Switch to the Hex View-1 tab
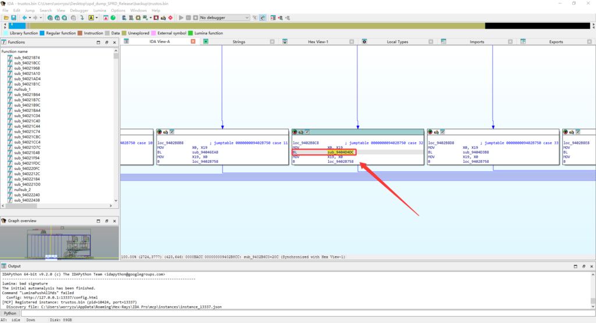The image size is (596, 323). click(318, 42)
